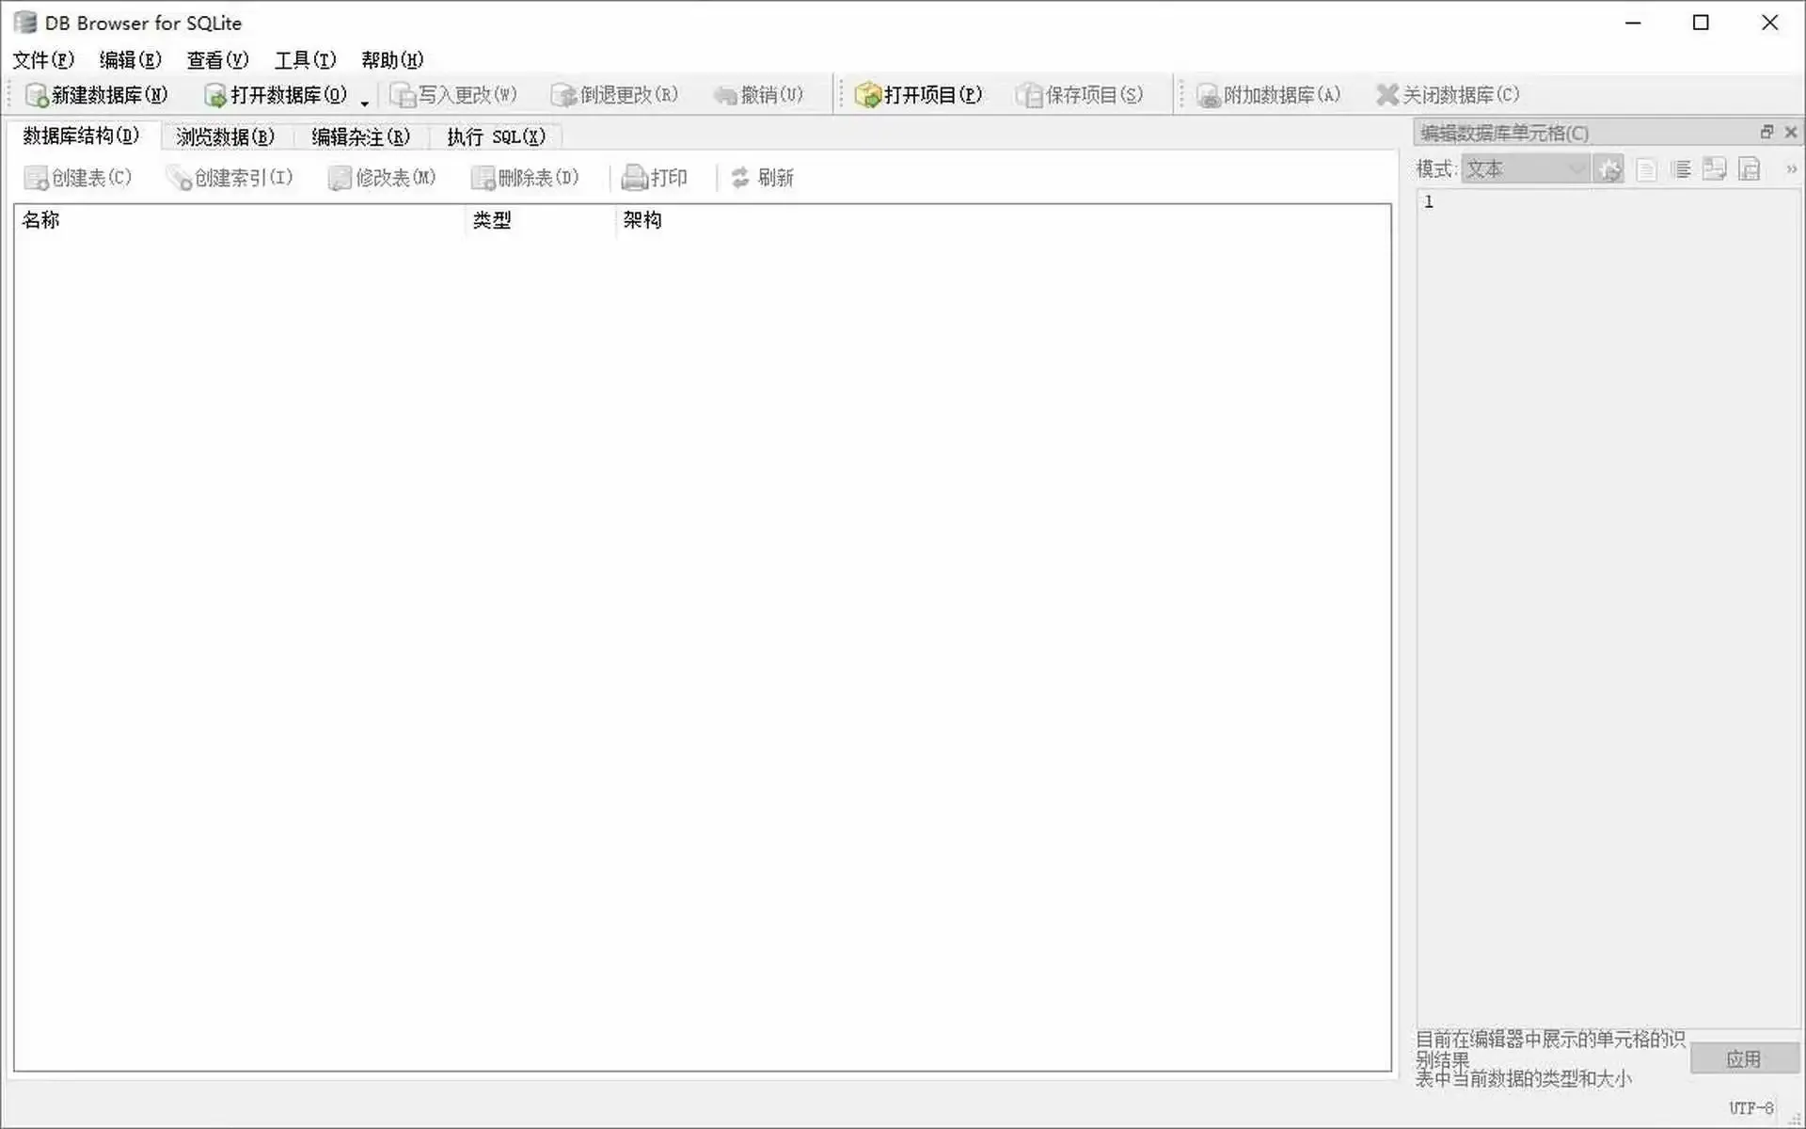
Task: Click the 新建数据库 (New Database) toolbar icon
Action: 37,96
